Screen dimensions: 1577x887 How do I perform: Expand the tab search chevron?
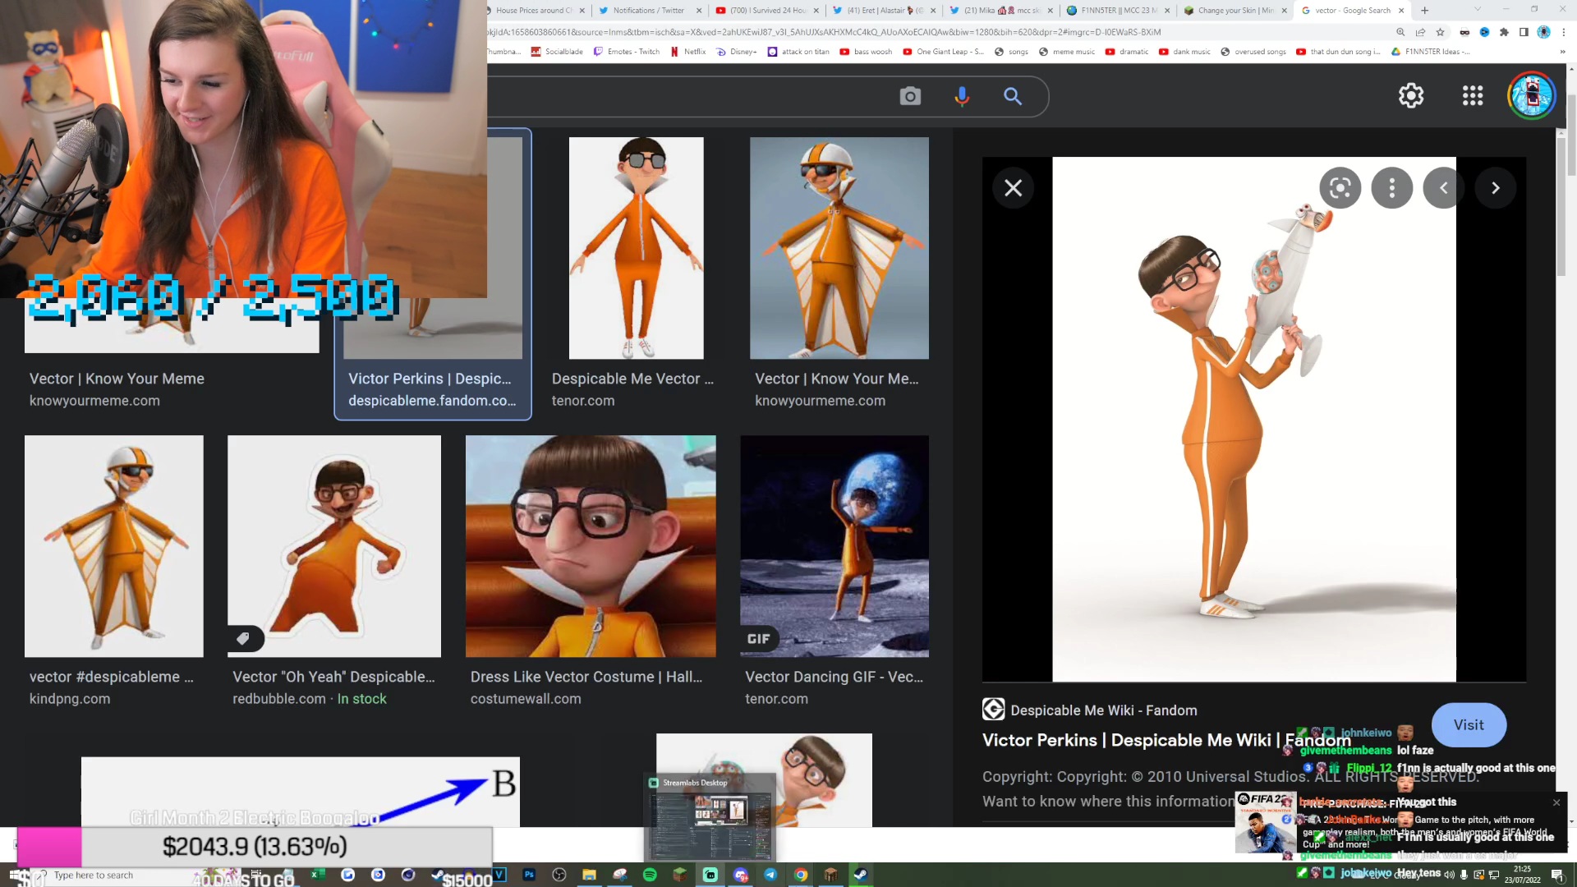tap(1478, 10)
